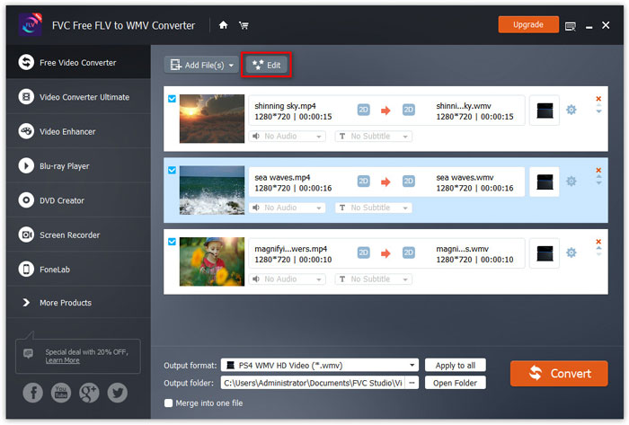The height and width of the screenshot is (425, 629).
Task: Click the Output folder path field
Action: (x=313, y=383)
